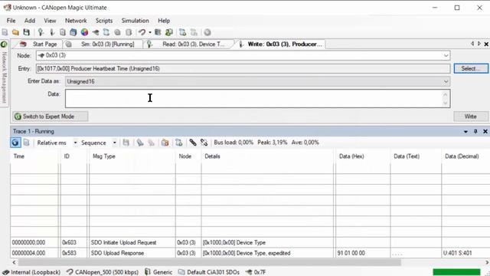The image size is (490, 276).
Task: Open the Simulation menu
Action: coord(135,21)
